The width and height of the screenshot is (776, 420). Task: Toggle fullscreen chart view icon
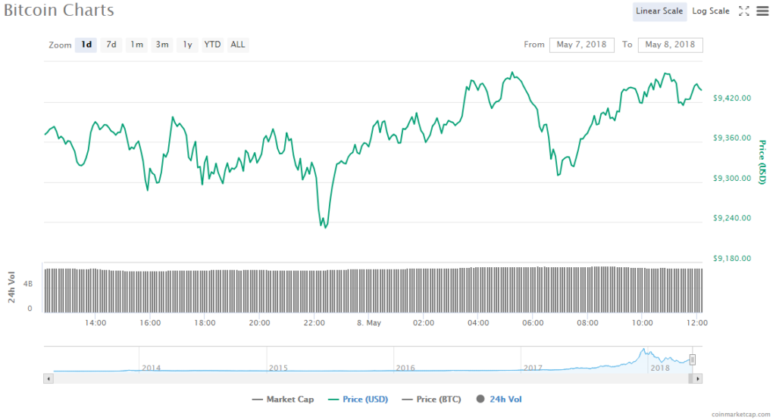point(744,11)
